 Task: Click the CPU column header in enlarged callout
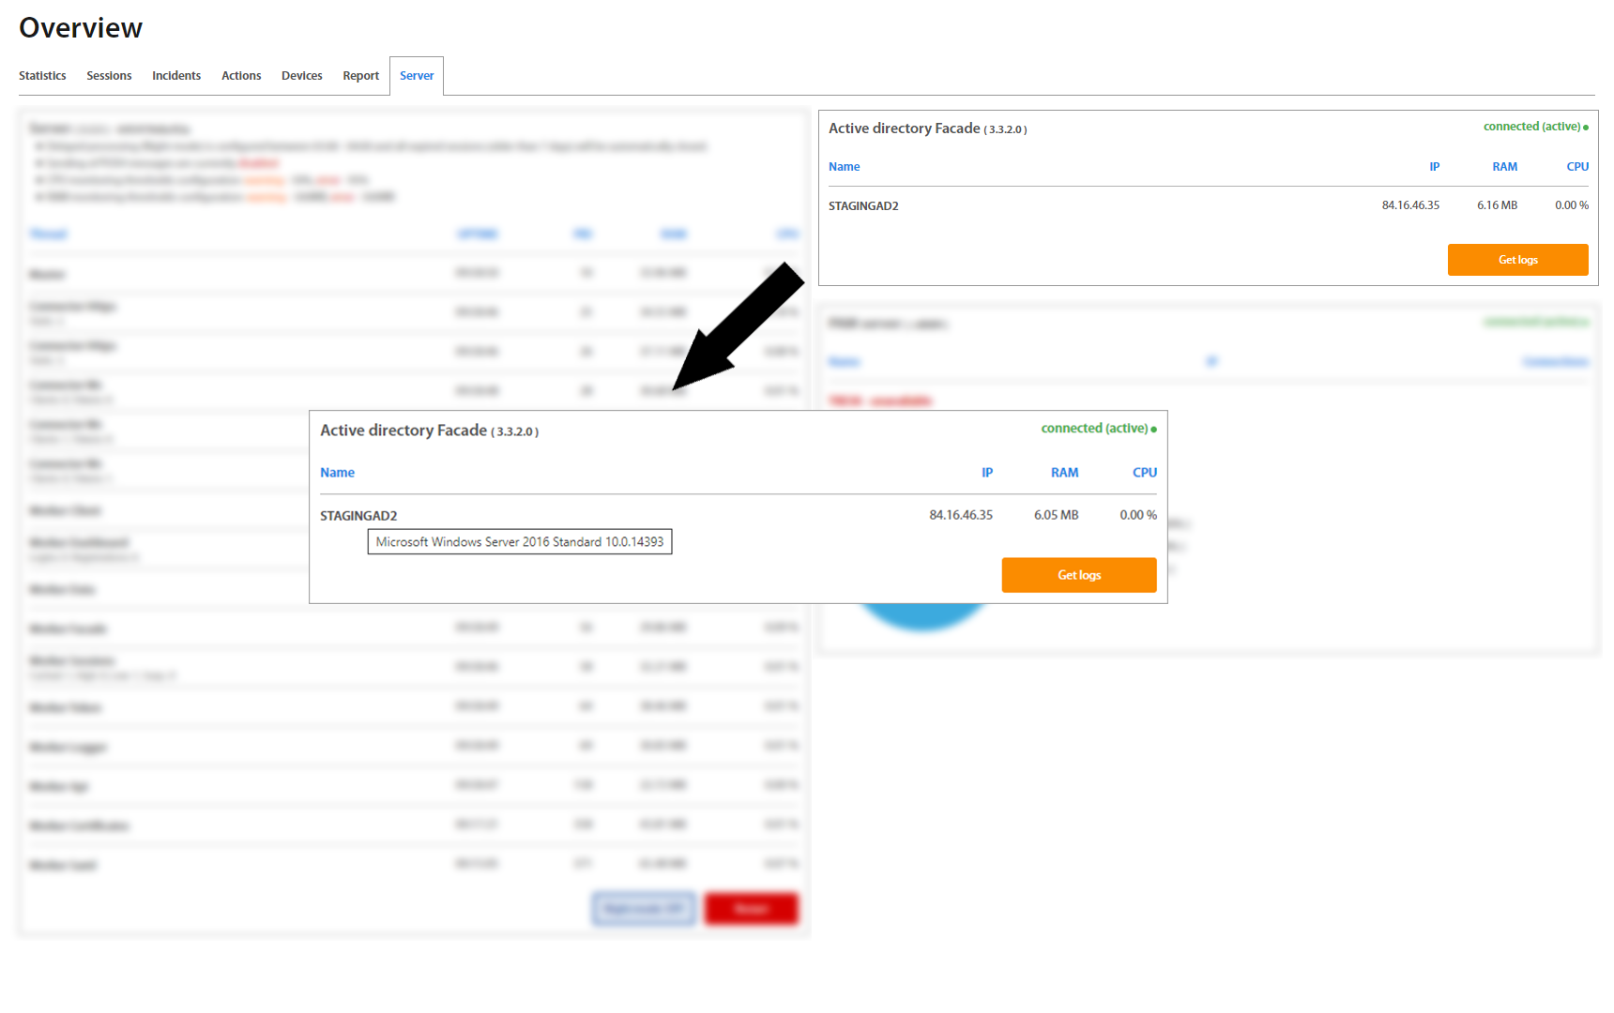point(1144,473)
